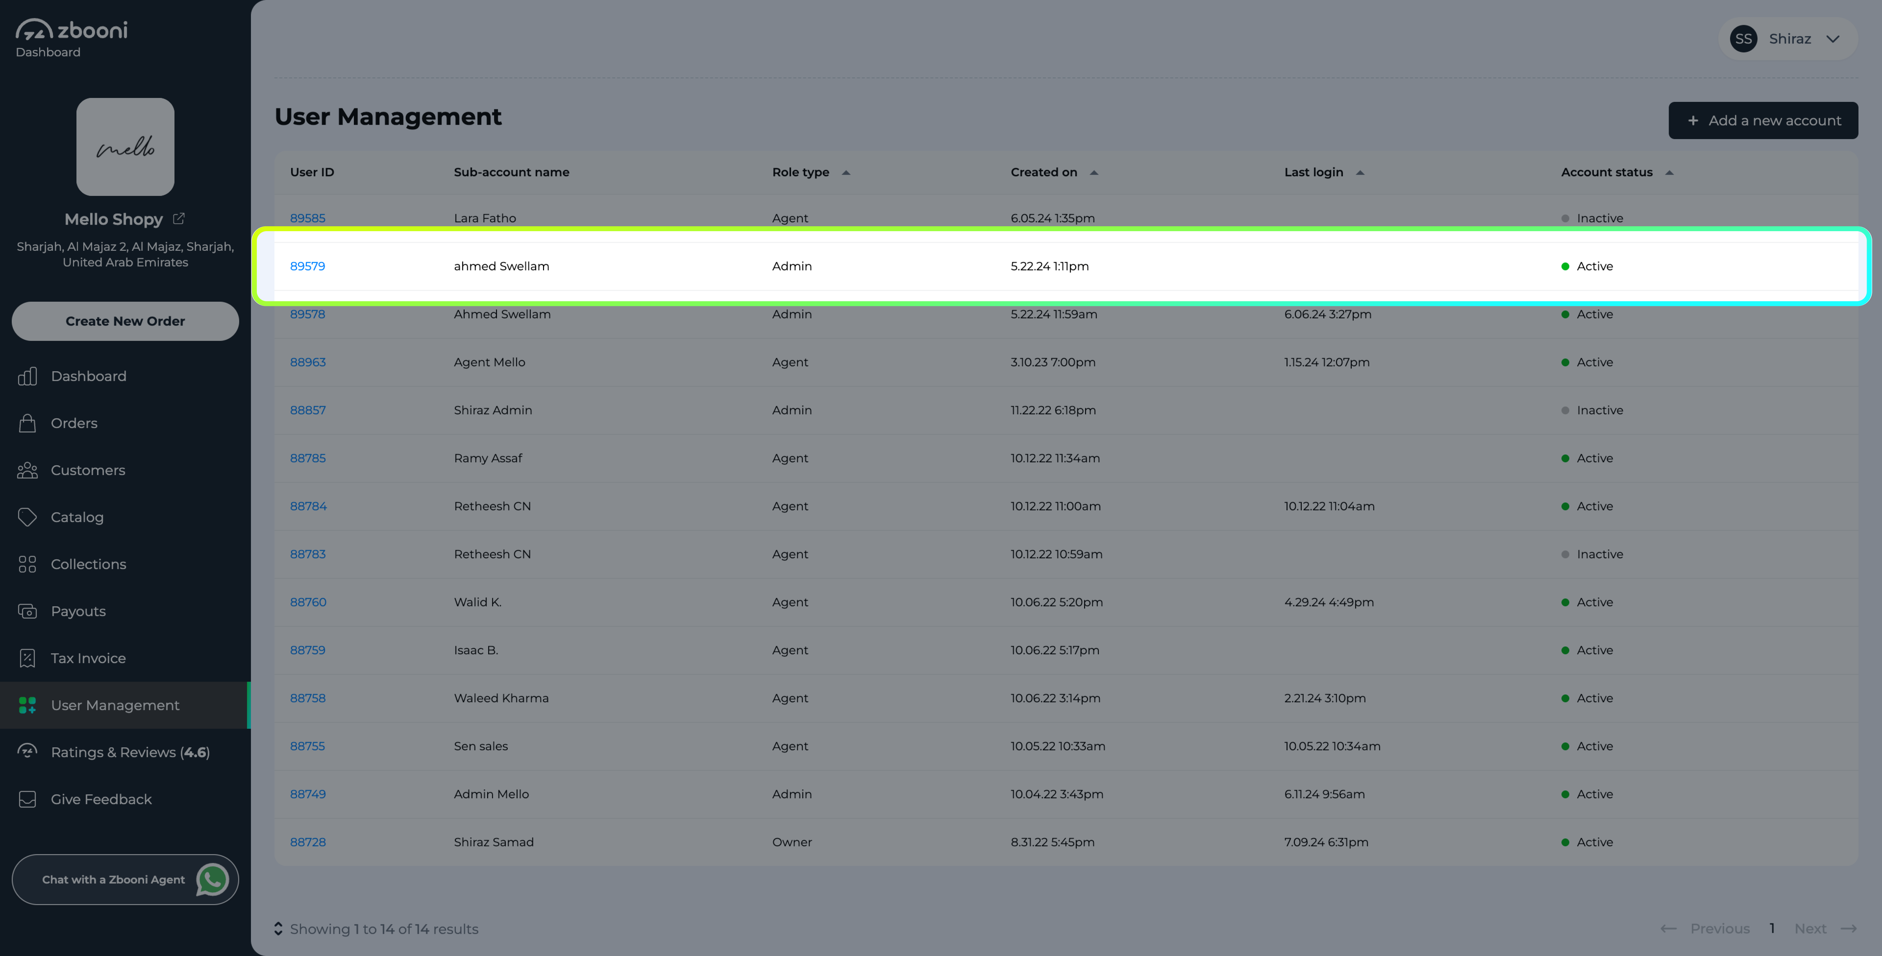The width and height of the screenshot is (1882, 956).
Task: Click the Give Feedback inbox icon
Action: point(27,799)
